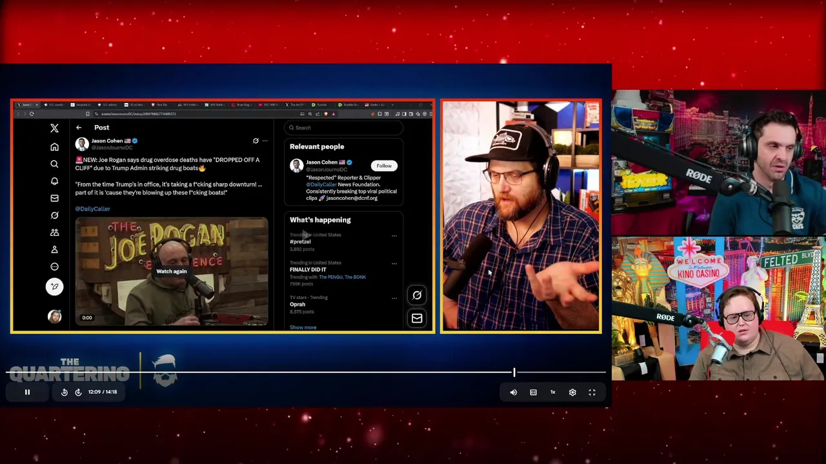Open the floating Messages envelope button
The height and width of the screenshot is (464, 826).
[x=417, y=318]
